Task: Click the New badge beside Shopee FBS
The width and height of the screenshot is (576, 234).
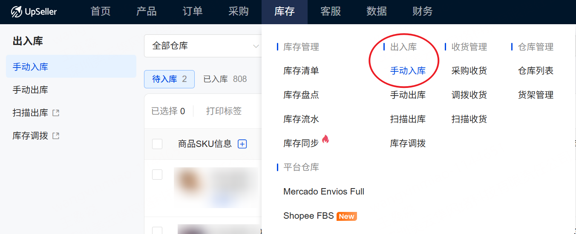Action: point(346,216)
